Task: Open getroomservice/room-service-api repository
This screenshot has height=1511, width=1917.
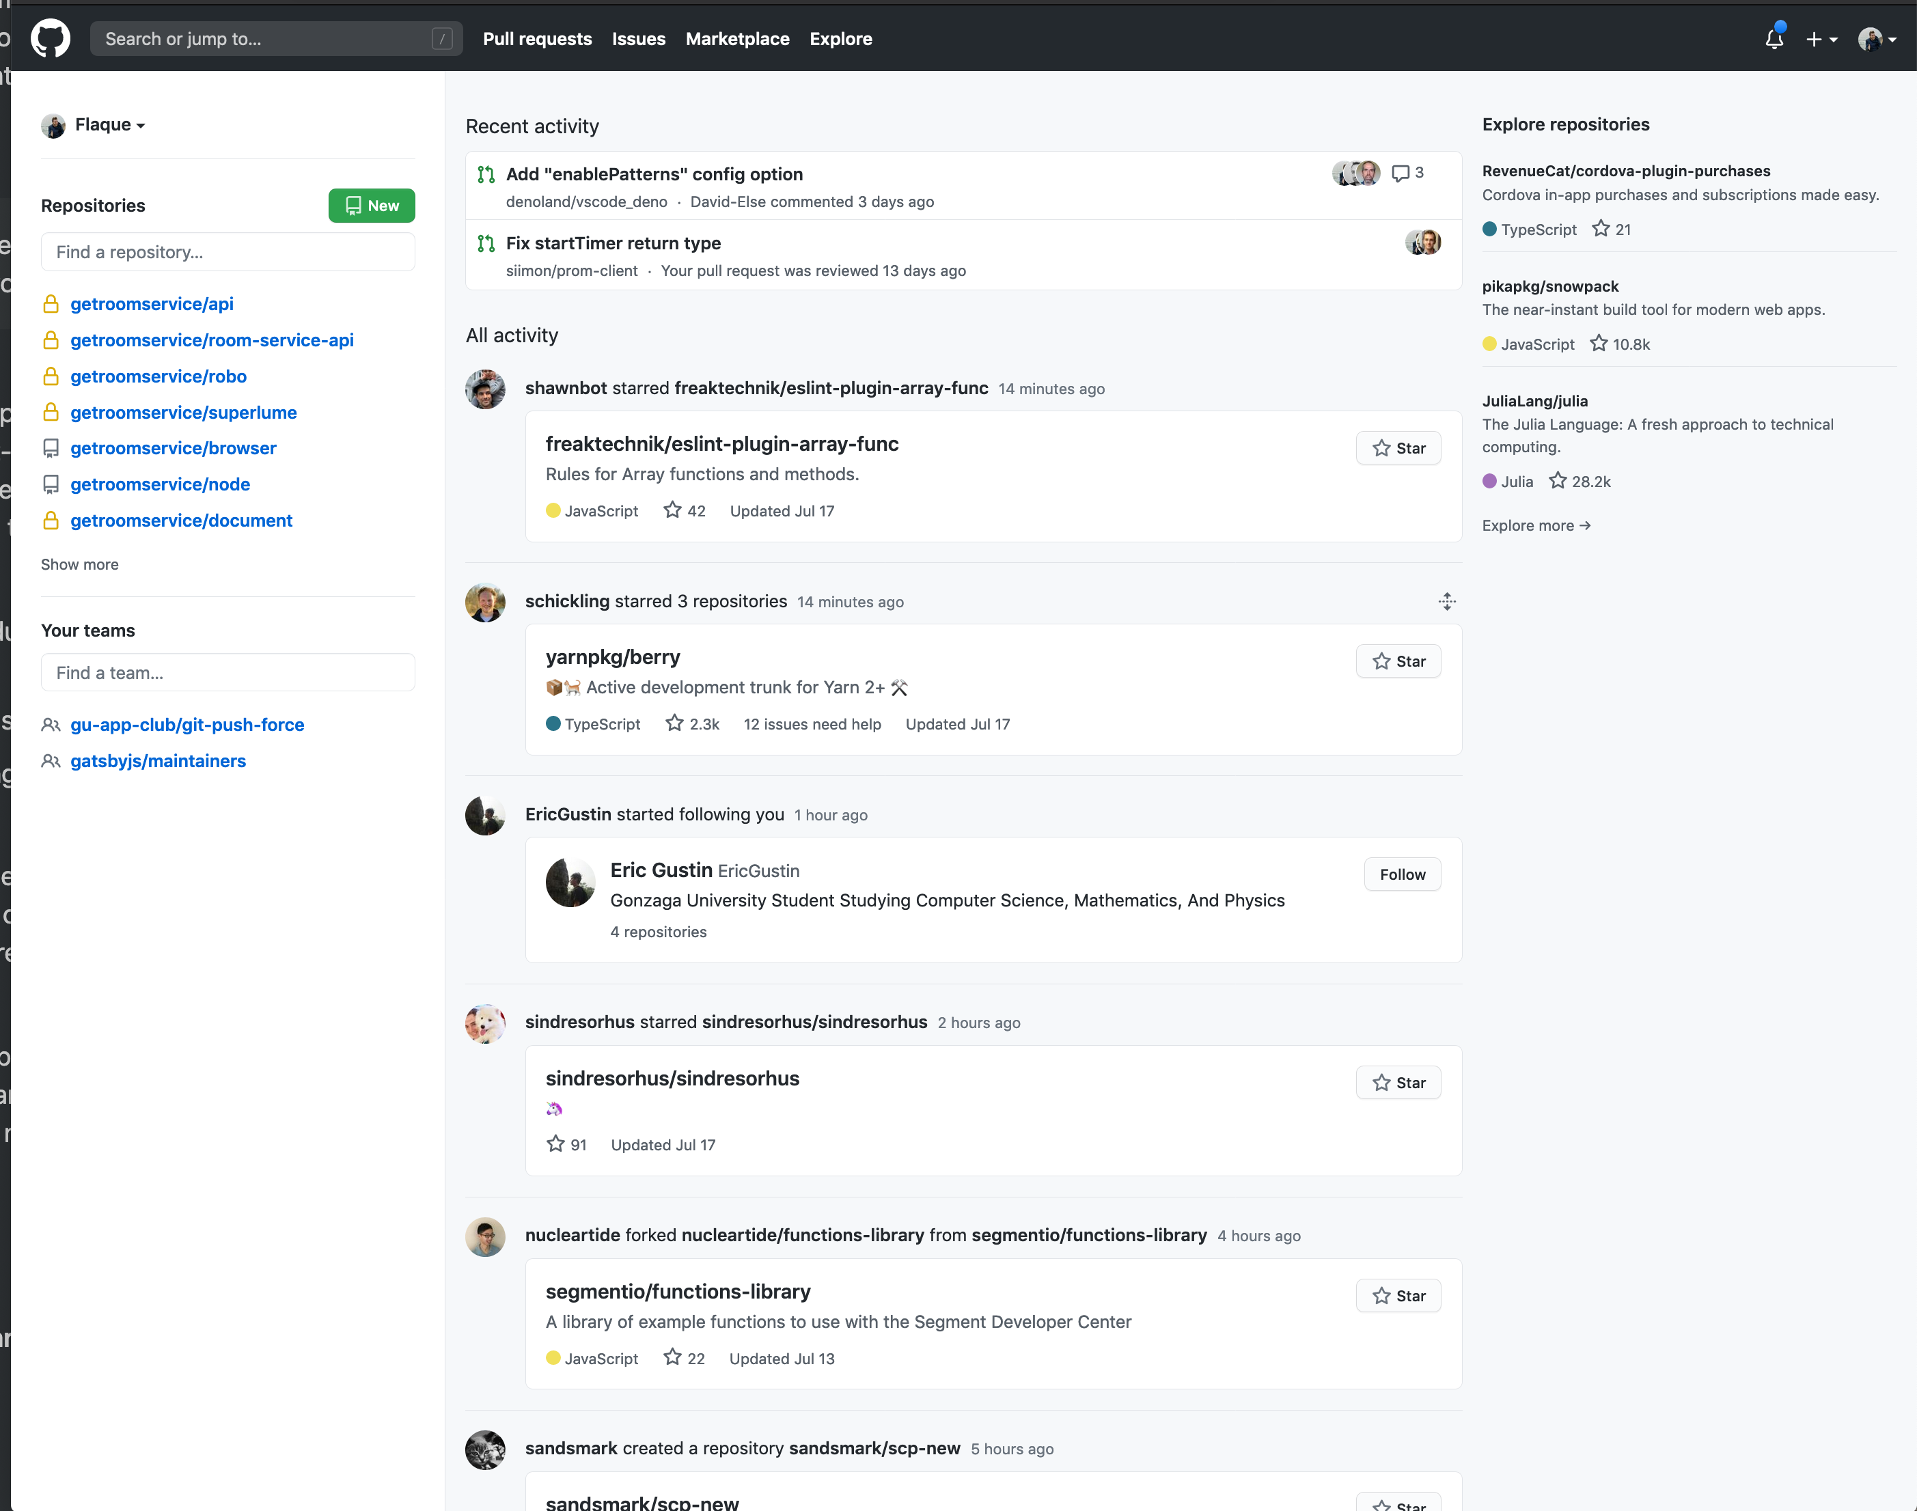Action: click(x=211, y=341)
